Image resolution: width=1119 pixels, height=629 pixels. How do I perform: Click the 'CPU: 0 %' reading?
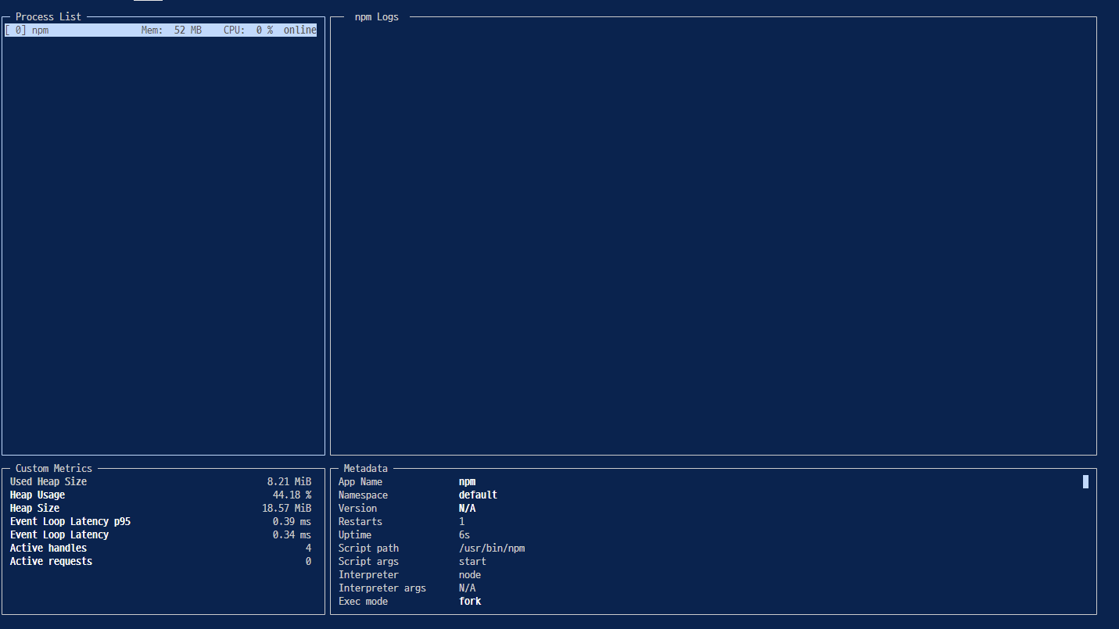(248, 30)
